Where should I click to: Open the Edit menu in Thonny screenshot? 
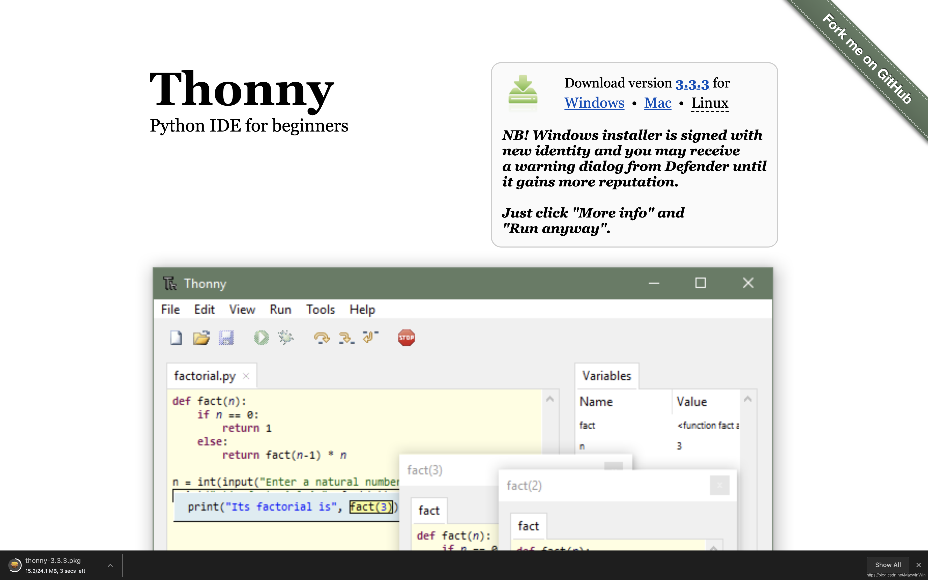204,310
